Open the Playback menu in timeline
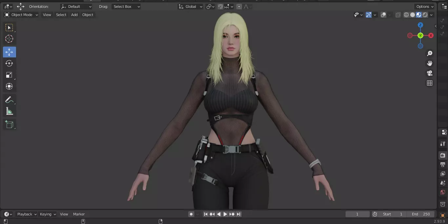The image size is (448, 224). coord(27,214)
